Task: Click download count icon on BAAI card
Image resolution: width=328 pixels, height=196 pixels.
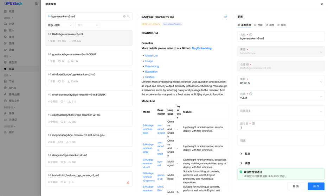Action: click(x=70, y=41)
